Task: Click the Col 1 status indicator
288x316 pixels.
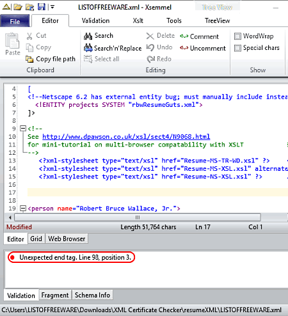Action: point(255,227)
